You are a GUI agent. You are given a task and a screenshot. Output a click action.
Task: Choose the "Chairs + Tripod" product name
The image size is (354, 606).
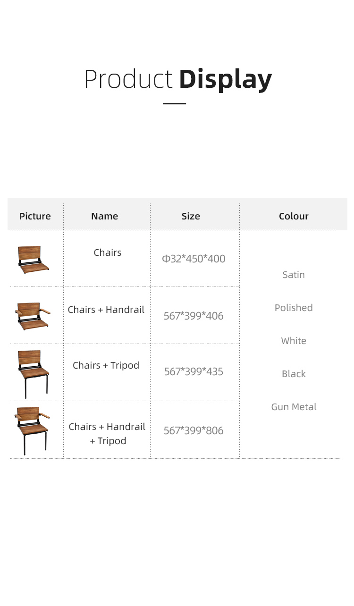[106, 365]
